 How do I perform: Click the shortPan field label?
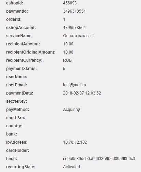(16, 118)
